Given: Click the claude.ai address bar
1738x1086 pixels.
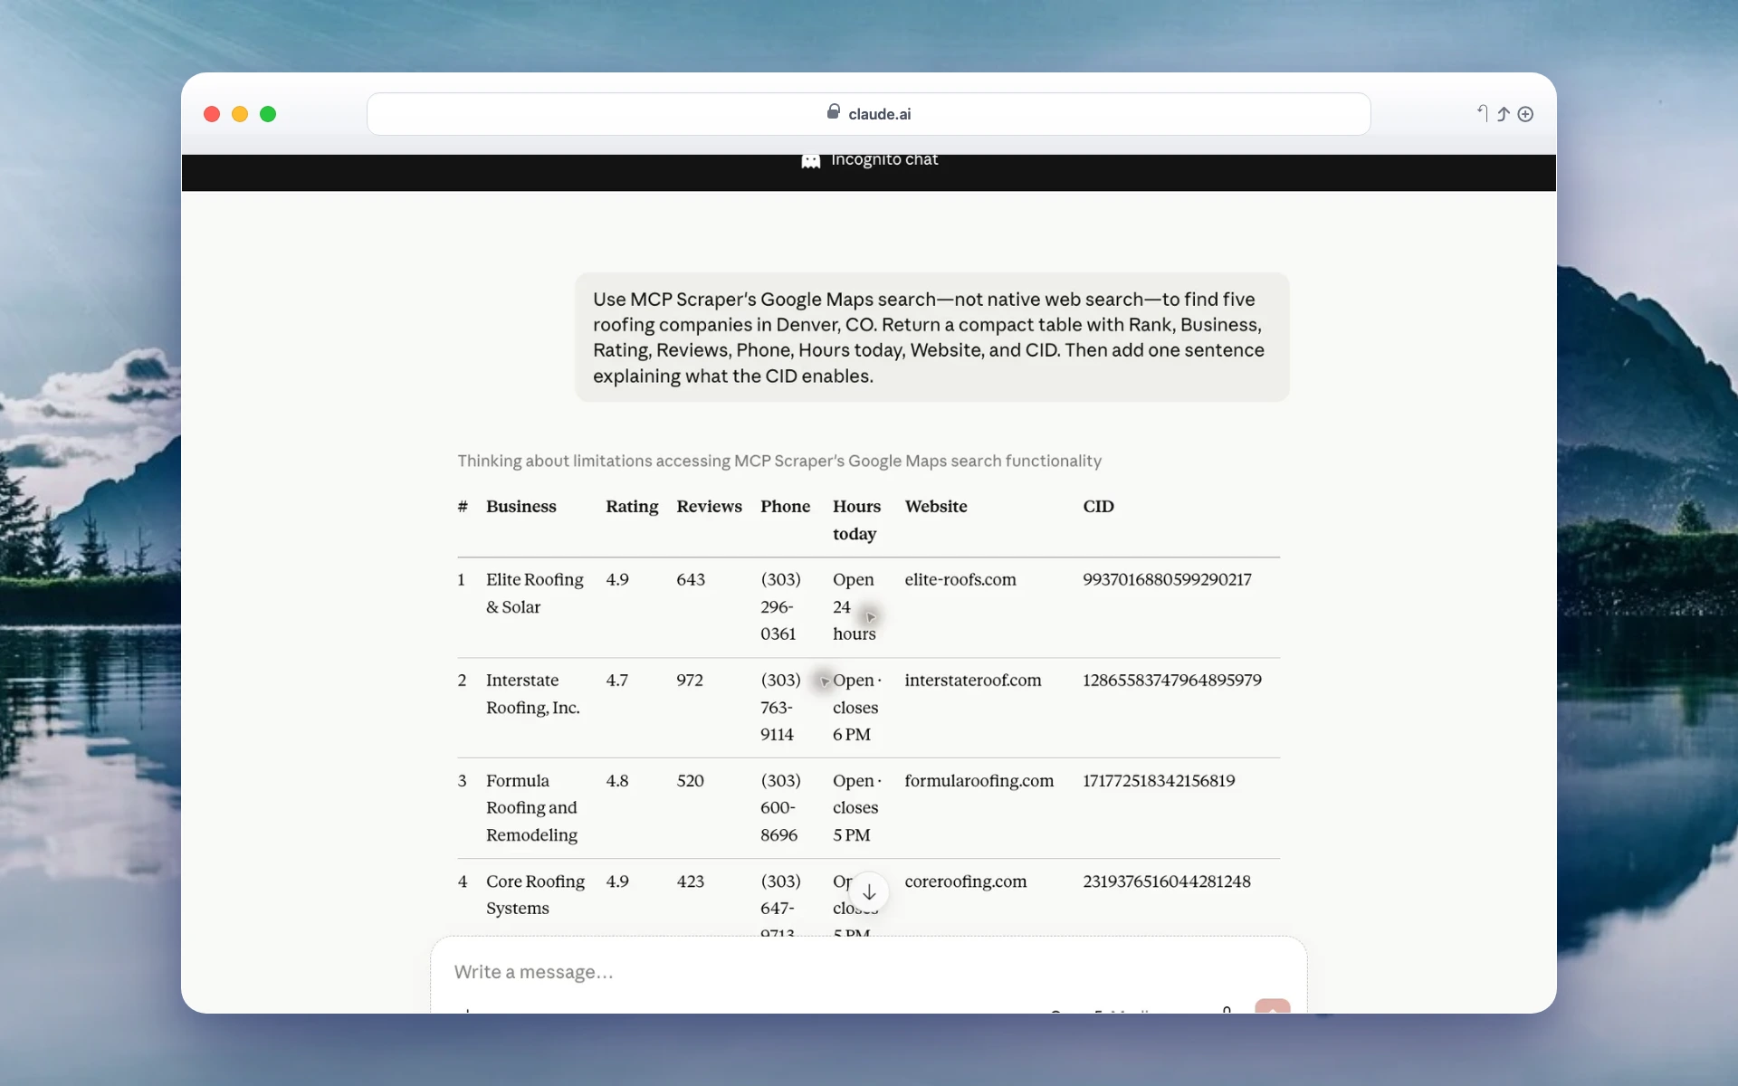Looking at the screenshot, I should (x=869, y=114).
